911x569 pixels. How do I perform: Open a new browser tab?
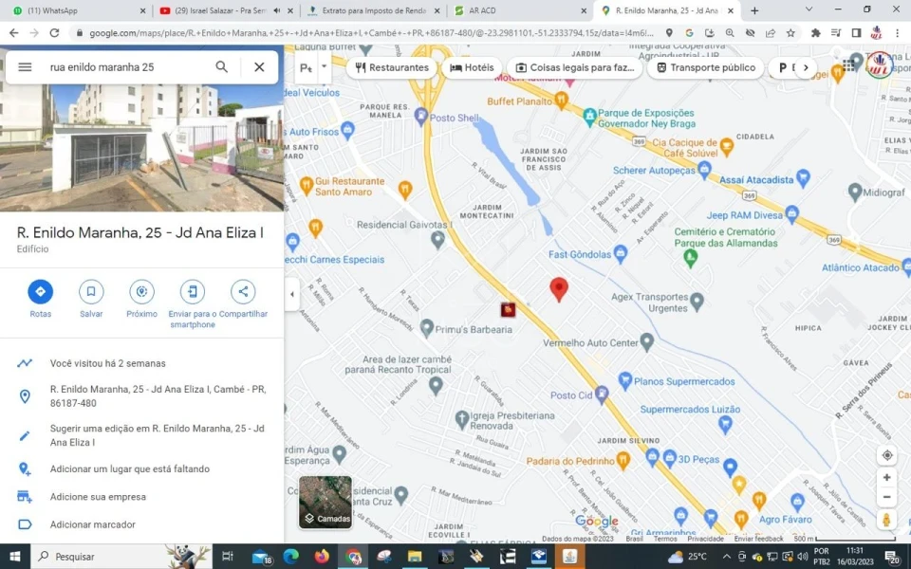754,10
